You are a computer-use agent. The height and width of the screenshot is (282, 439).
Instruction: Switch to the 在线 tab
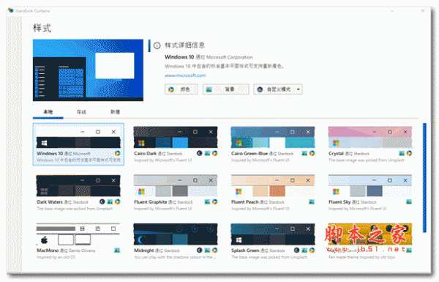click(81, 112)
